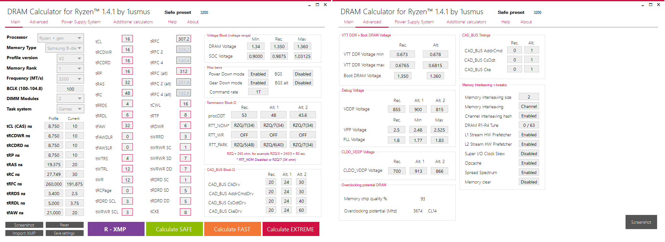The width and height of the screenshot is (665, 242).
Task: Click Spread Spectrum Enabled field
Action: (529, 172)
